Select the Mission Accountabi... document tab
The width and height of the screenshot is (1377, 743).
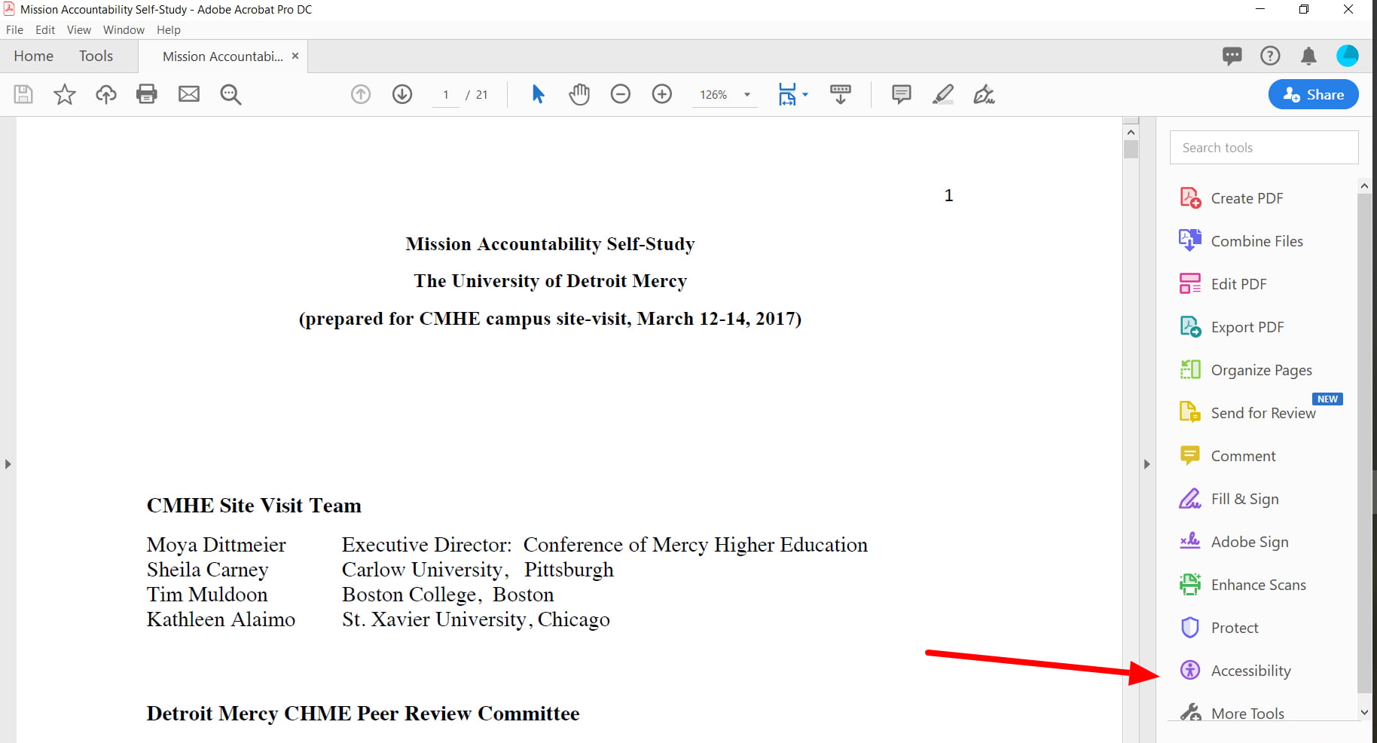tap(222, 57)
